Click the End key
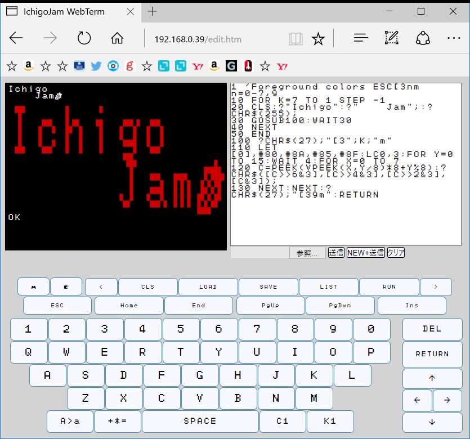 [x=199, y=306]
